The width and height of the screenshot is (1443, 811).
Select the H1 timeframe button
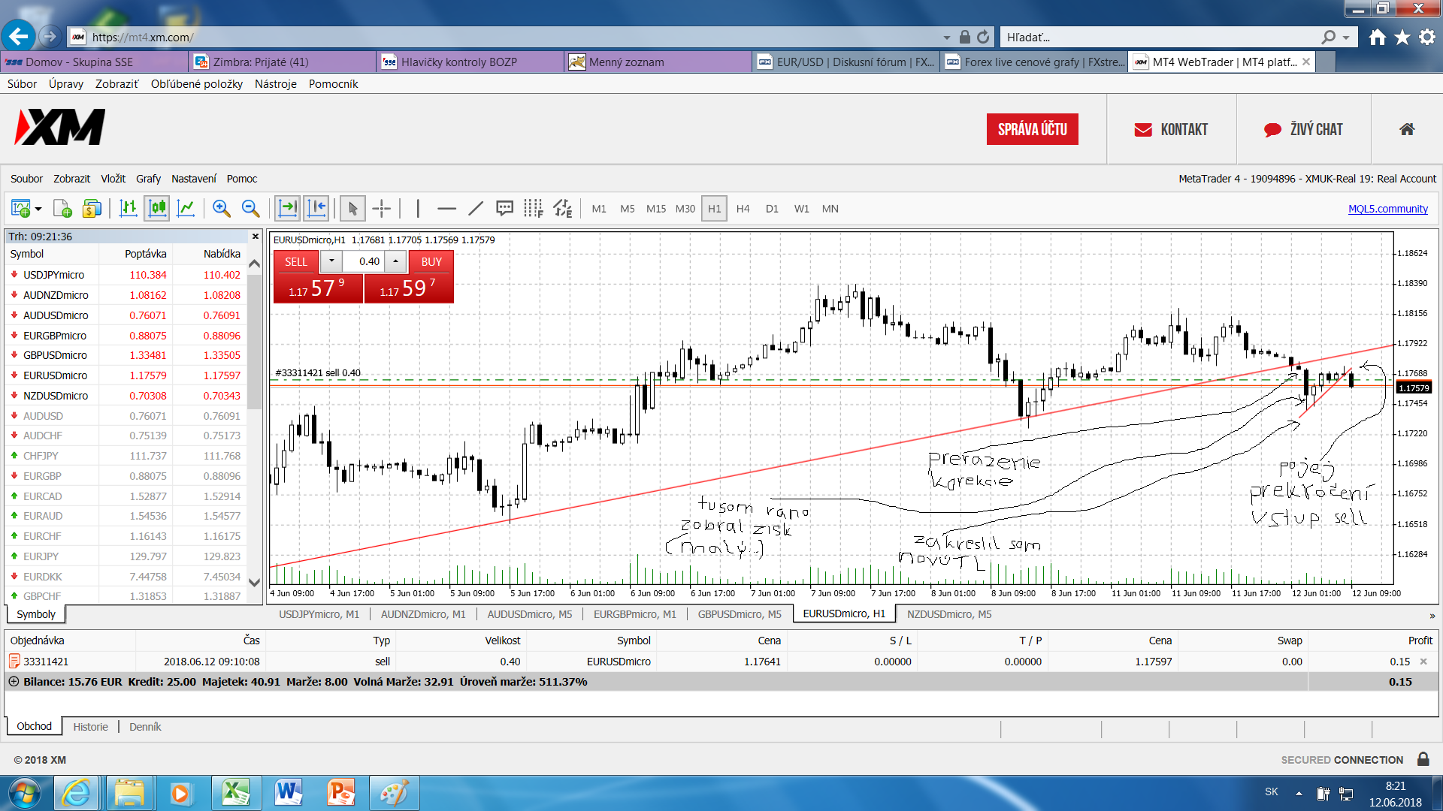[x=714, y=209]
